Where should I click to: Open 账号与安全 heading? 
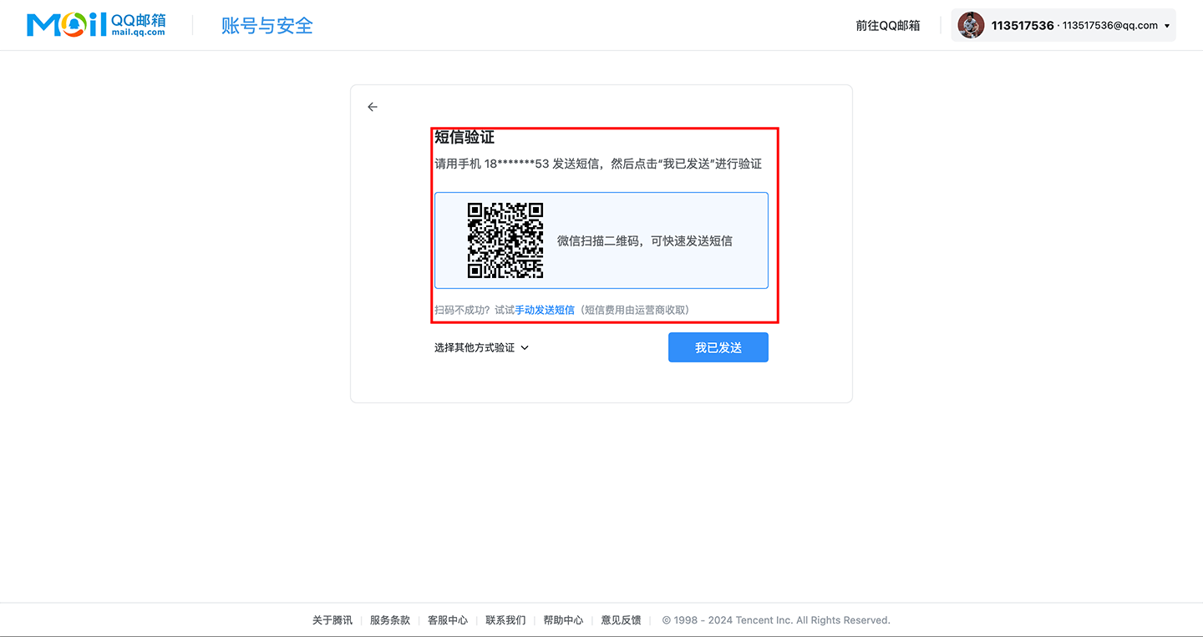click(266, 25)
